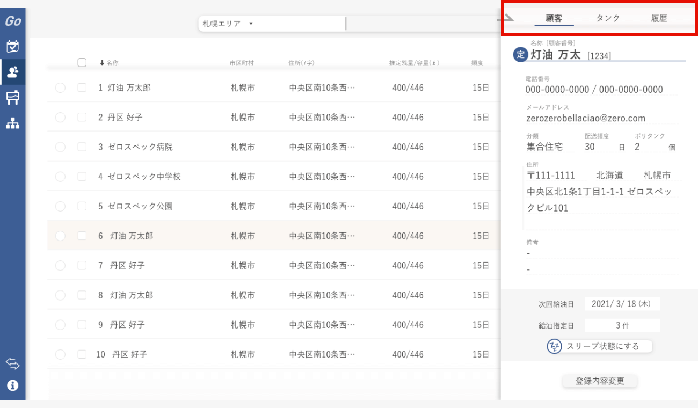Open the organization chart sidebar icon
The image size is (698, 408).
[13, 123]
